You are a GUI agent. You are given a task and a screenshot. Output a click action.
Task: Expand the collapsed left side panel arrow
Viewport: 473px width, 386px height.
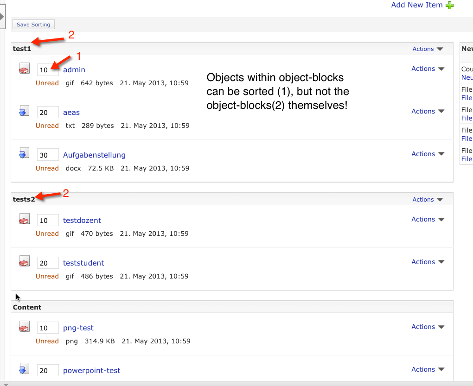click(x=2, y=17)
